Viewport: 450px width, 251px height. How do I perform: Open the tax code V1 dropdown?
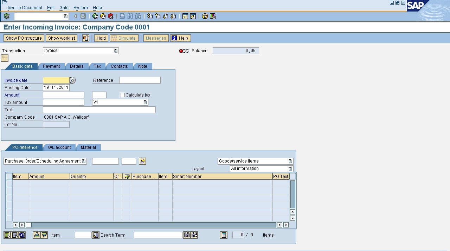click(145, 102)
